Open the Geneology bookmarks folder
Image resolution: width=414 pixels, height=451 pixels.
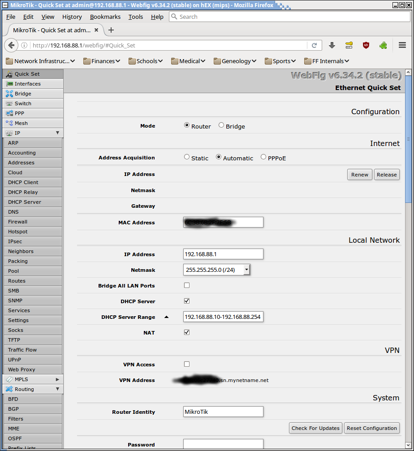pyautogui.click(x=235, y=61)
